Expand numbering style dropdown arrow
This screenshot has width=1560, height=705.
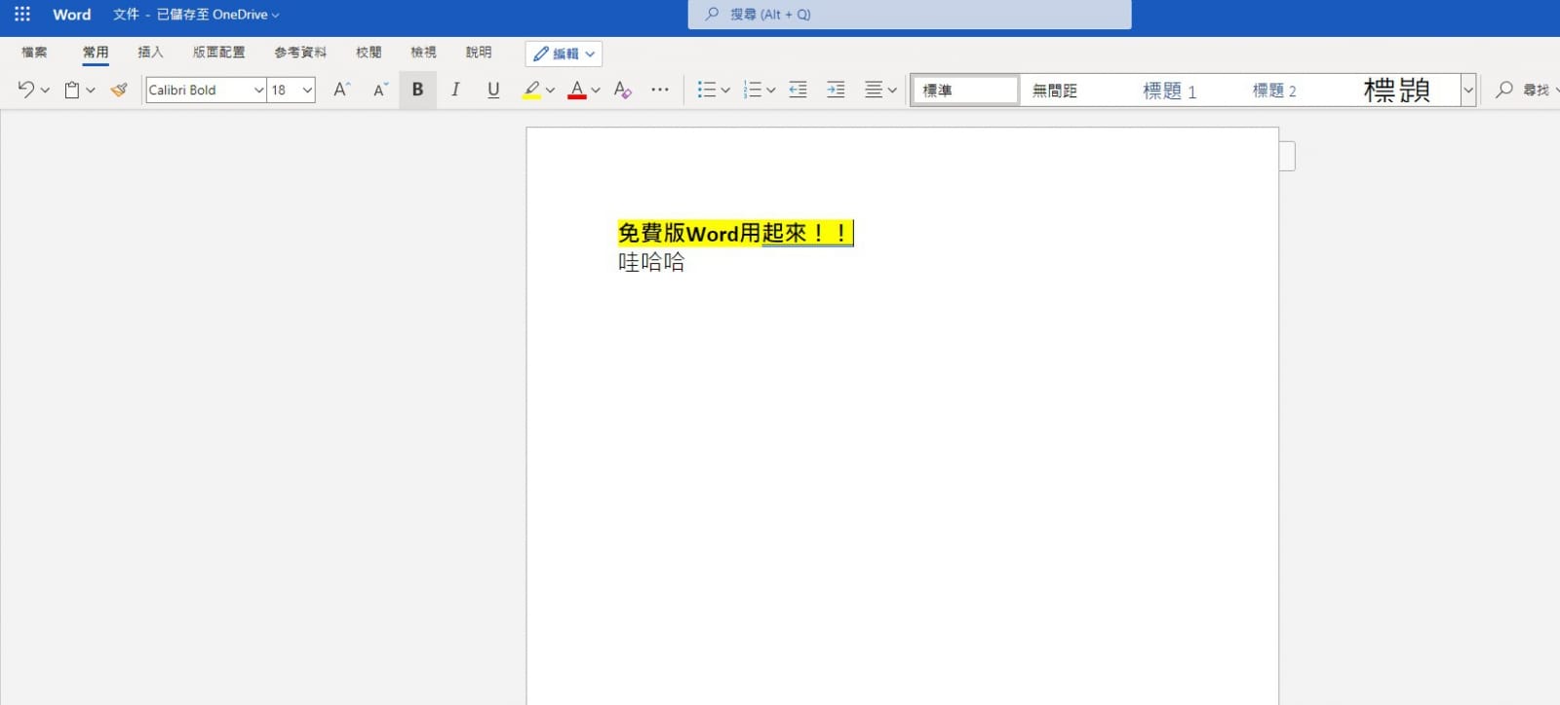pos(770,91)
